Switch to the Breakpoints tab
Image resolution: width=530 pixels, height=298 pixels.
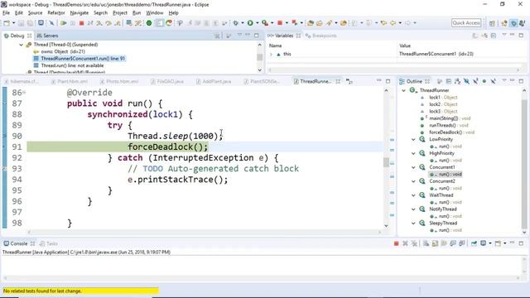[x=320, y=36]
